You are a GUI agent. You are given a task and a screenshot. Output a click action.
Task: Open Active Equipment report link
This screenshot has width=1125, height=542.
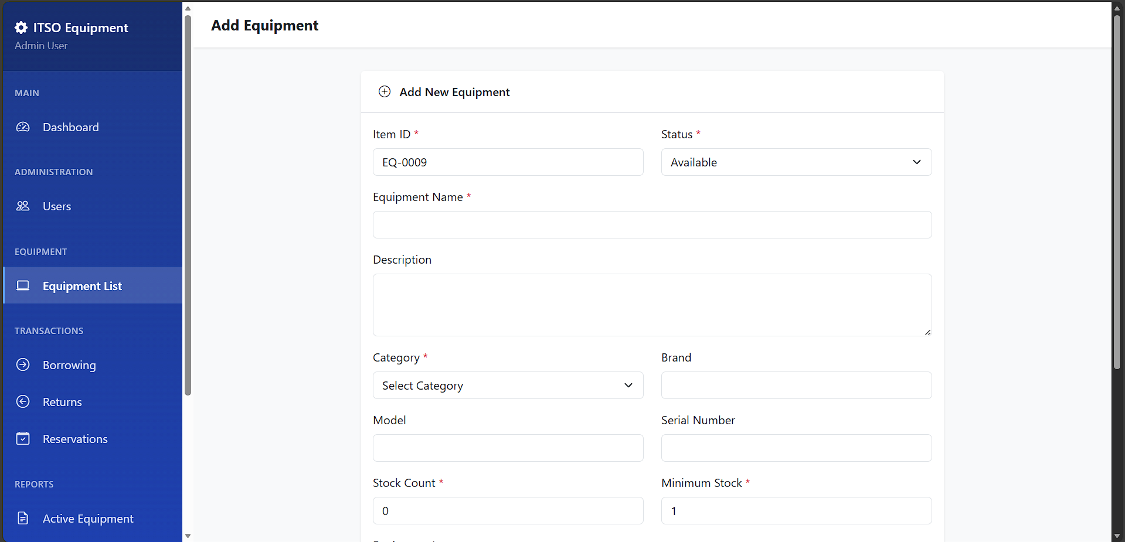tap(88, 519)
